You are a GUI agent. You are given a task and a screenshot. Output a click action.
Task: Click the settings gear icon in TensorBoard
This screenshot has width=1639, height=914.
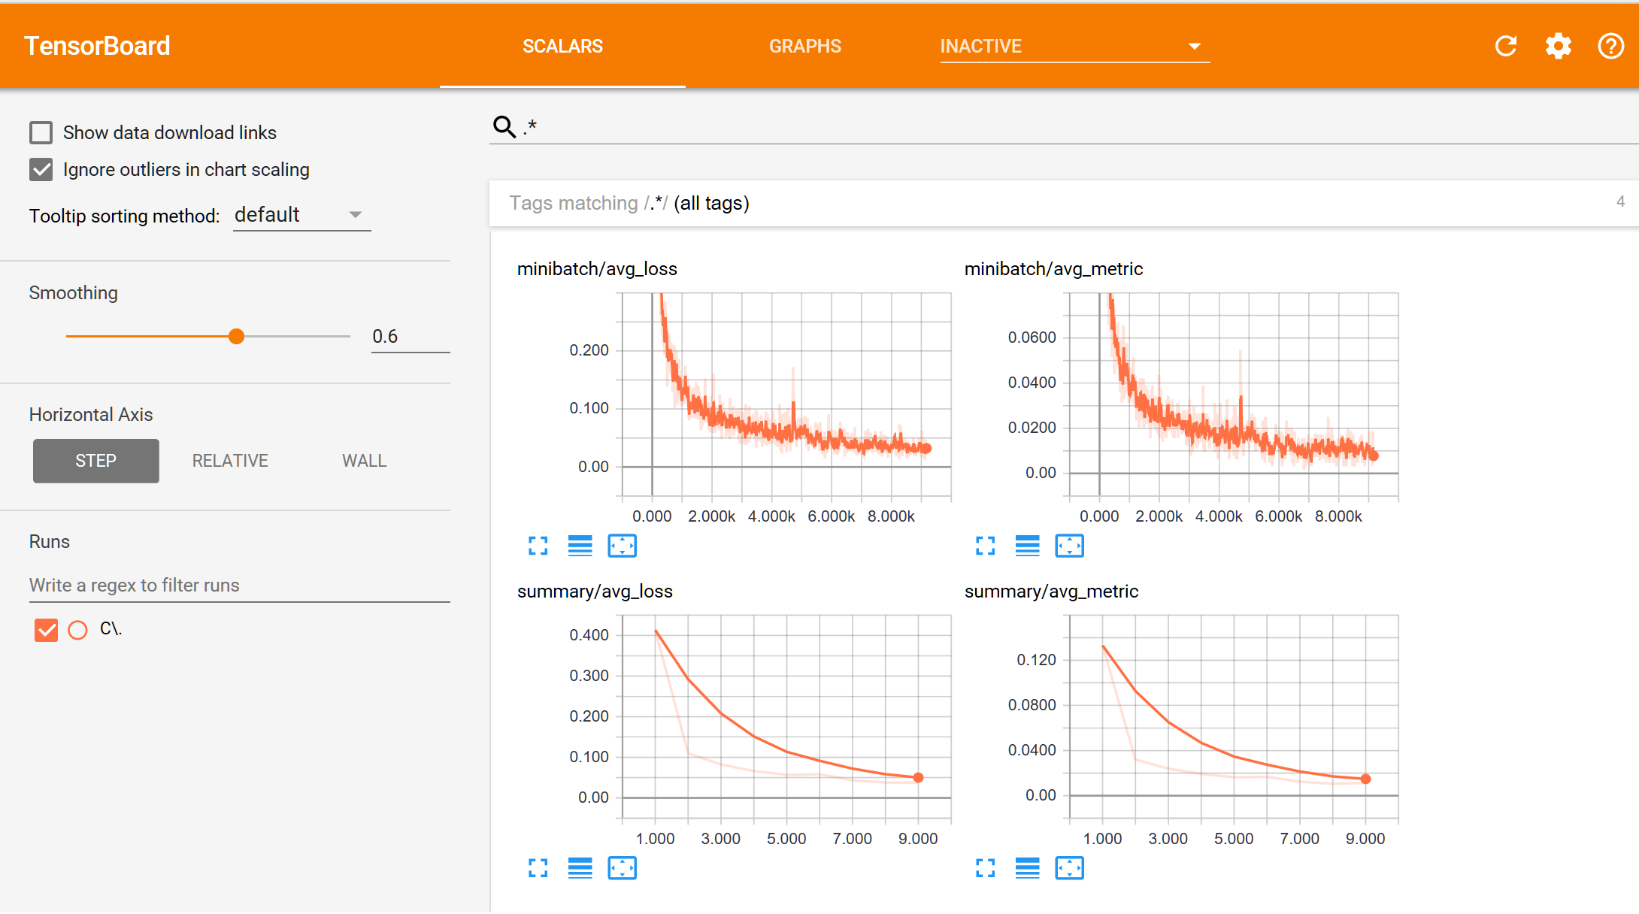pos(1558,46)
